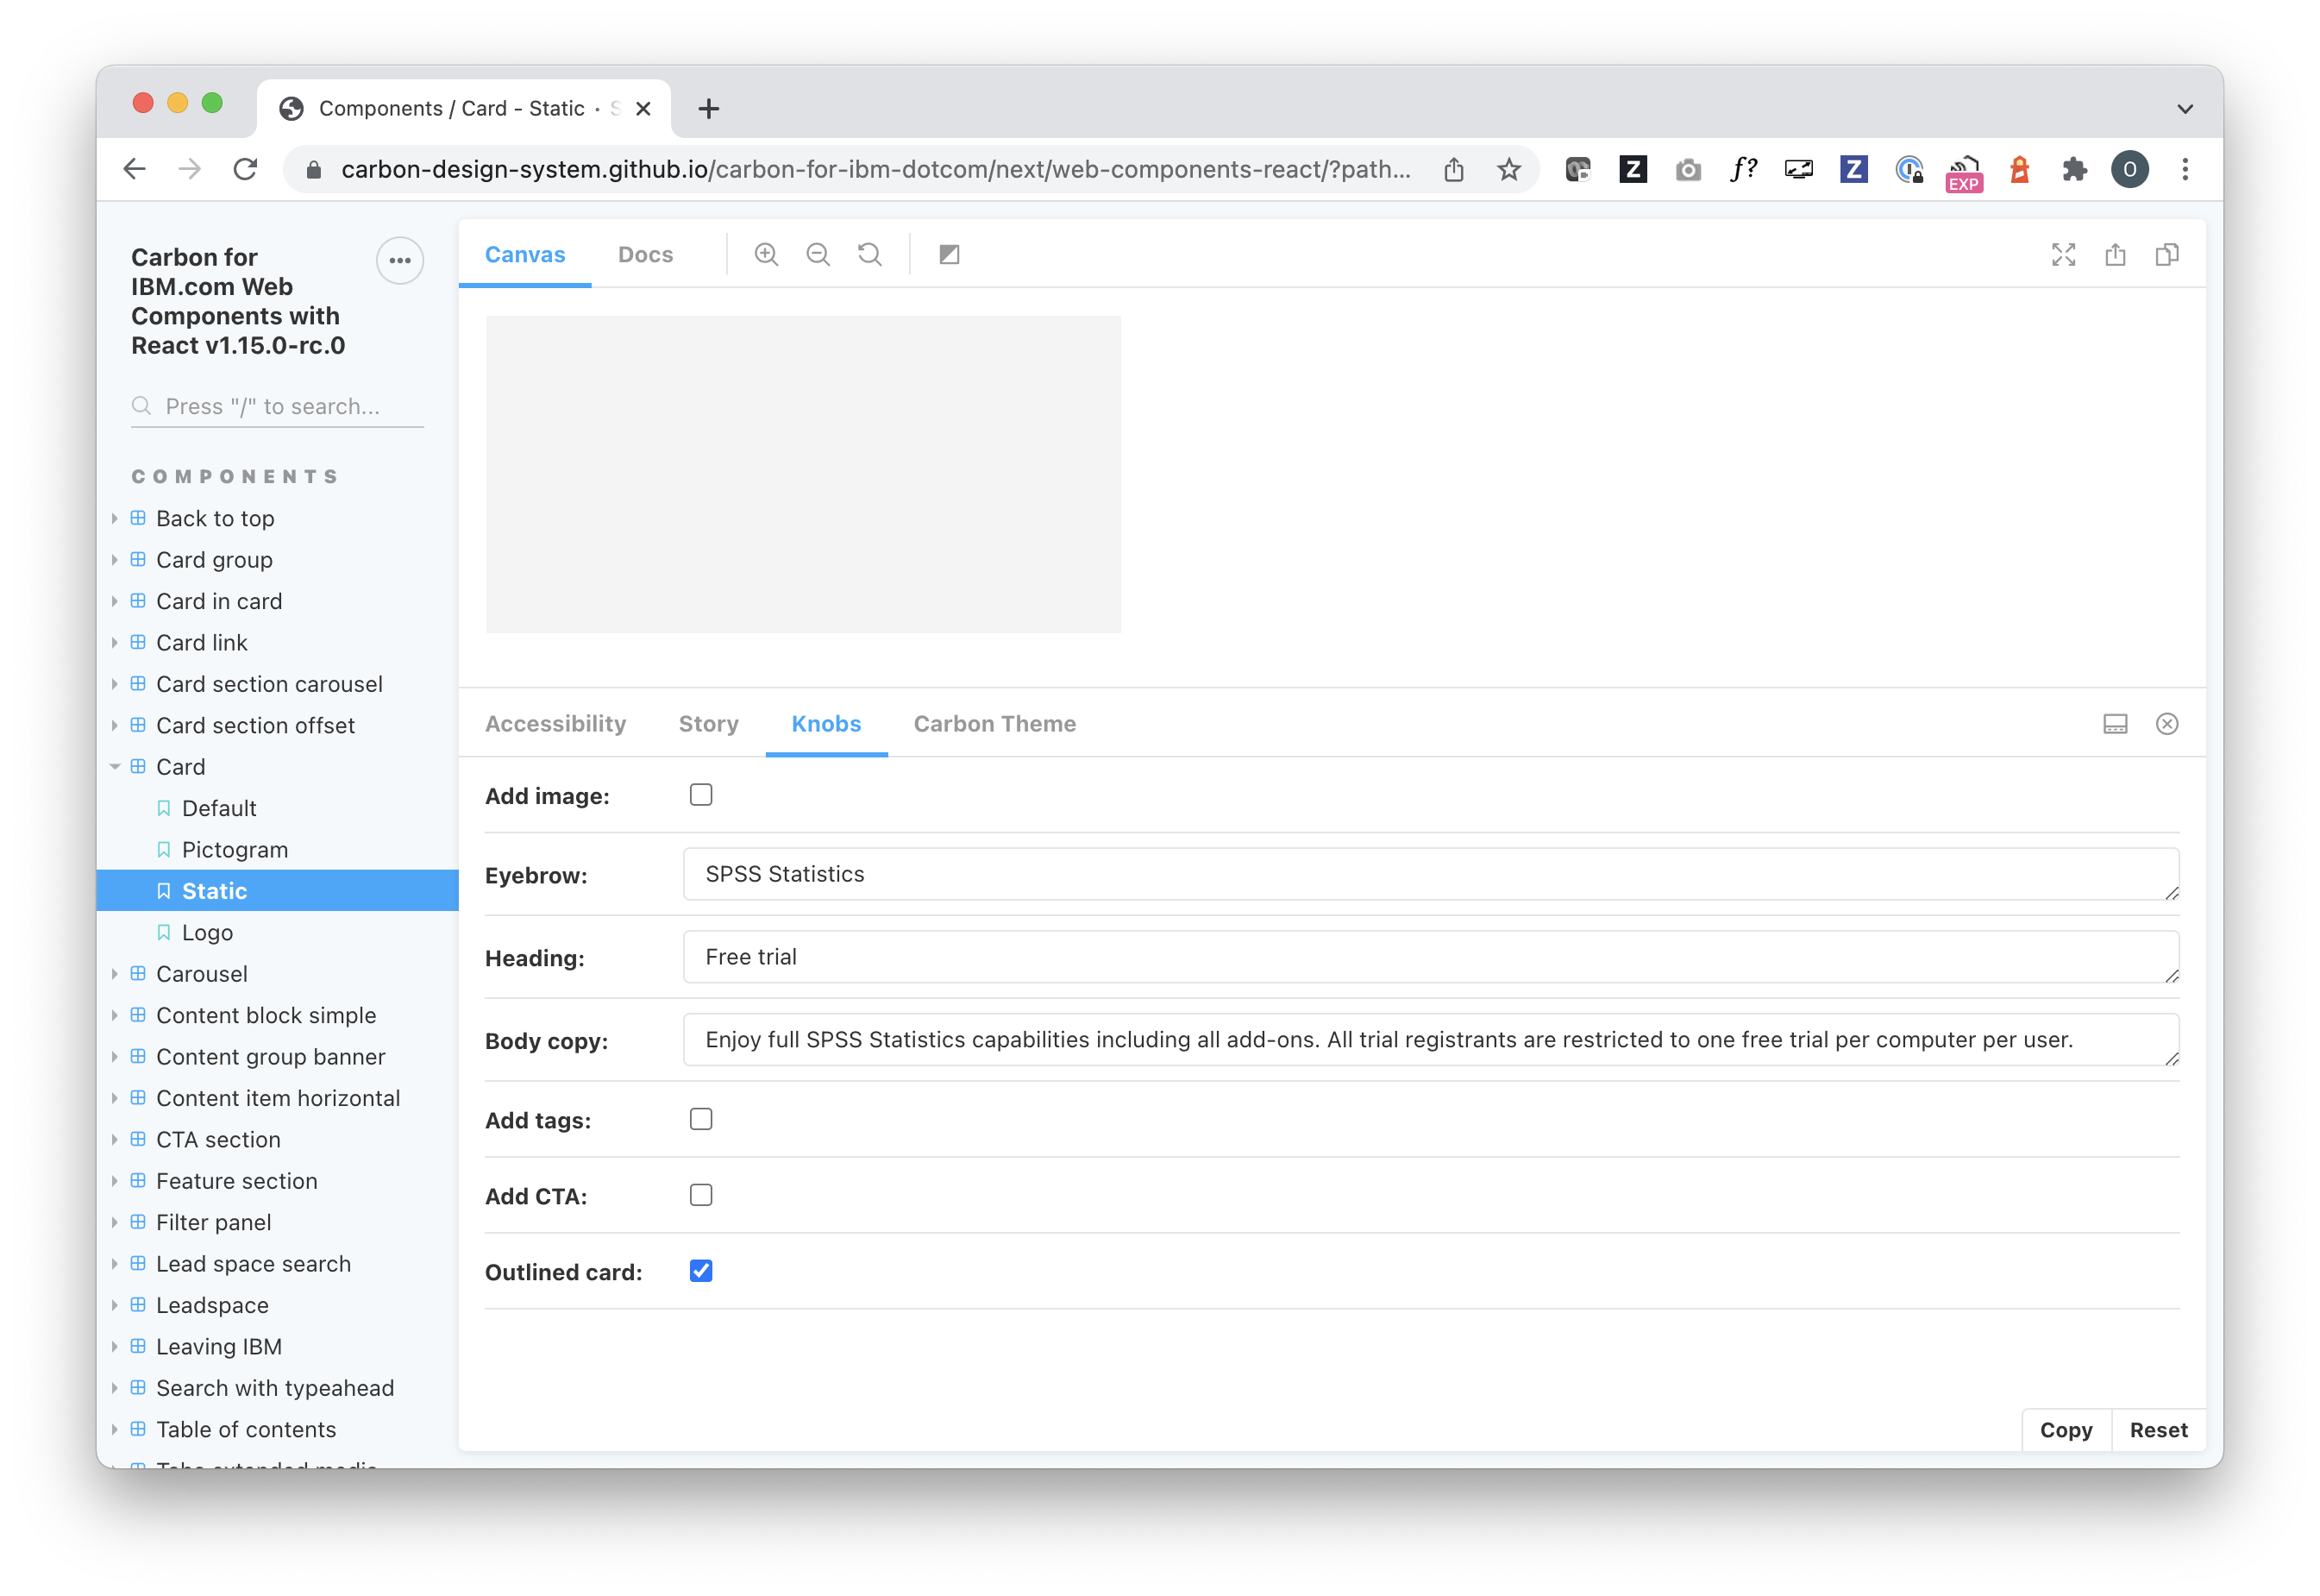Viewport: 2320px width, 1596px height.
Task: Tick the Add CTA checkbox
Action: point(700,1194)
